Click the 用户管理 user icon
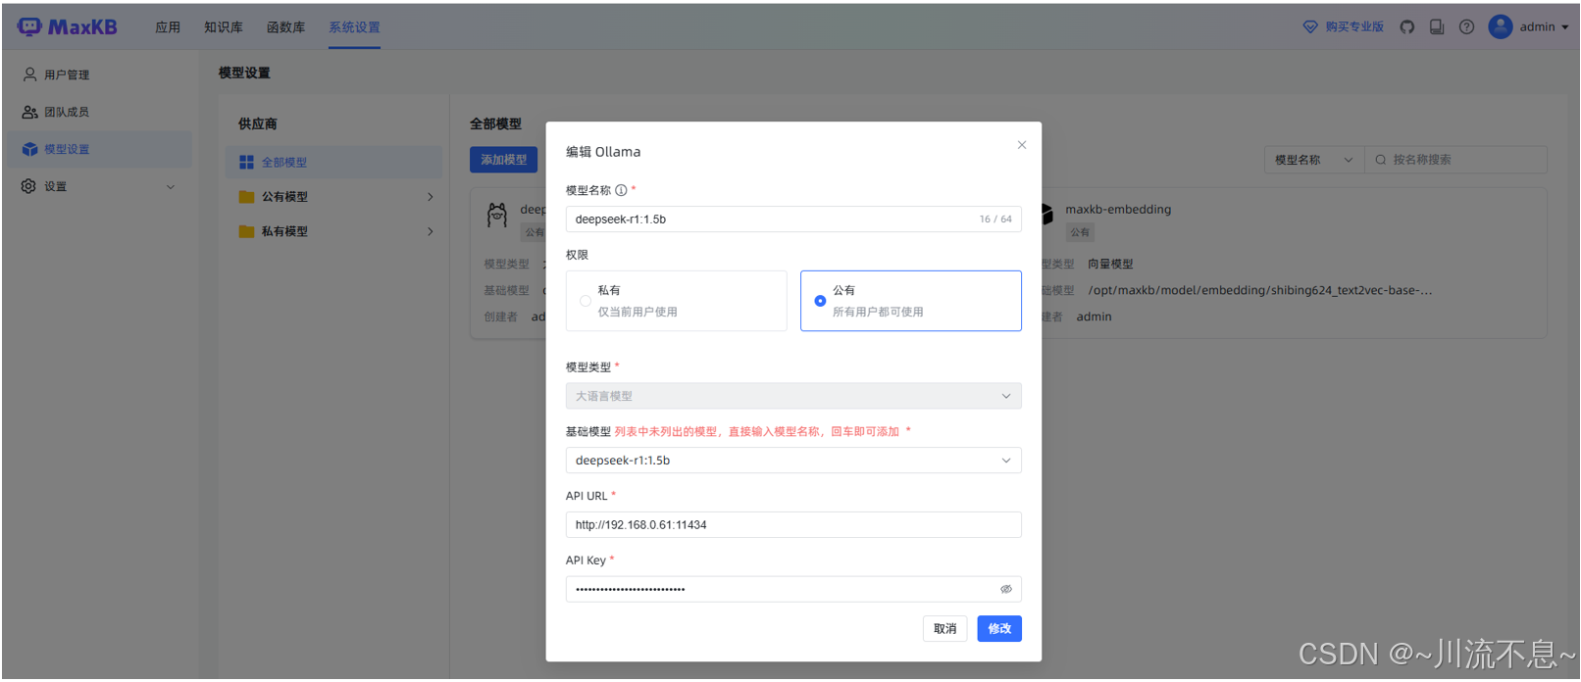 (30, 74)
